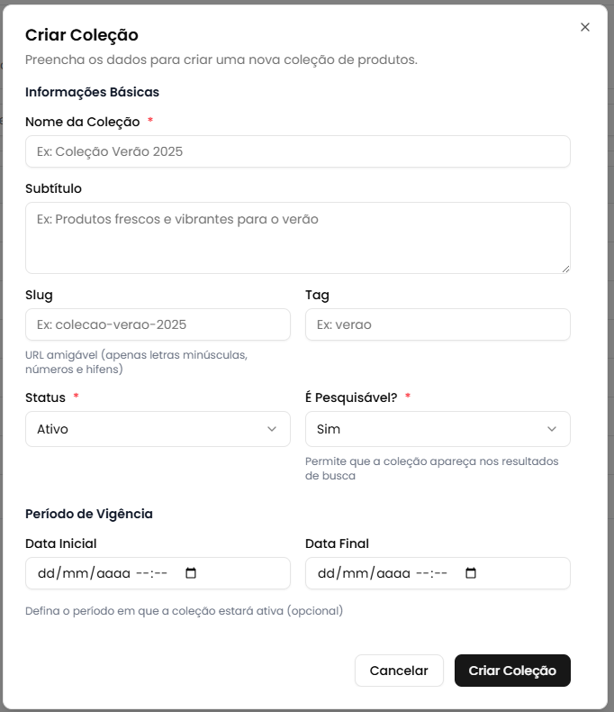Select month segment of Data Final
The width and height of the screenshot is (614, 712).
tap(356, 573)
